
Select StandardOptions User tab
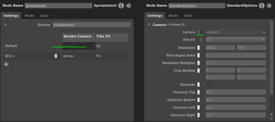pyautogui.click(x=188, y=16)
